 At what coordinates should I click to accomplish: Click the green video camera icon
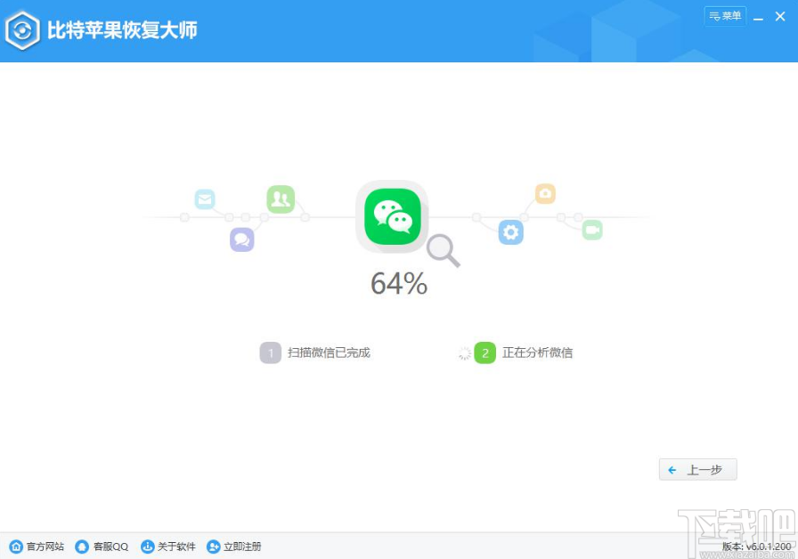tap(592, 230)
